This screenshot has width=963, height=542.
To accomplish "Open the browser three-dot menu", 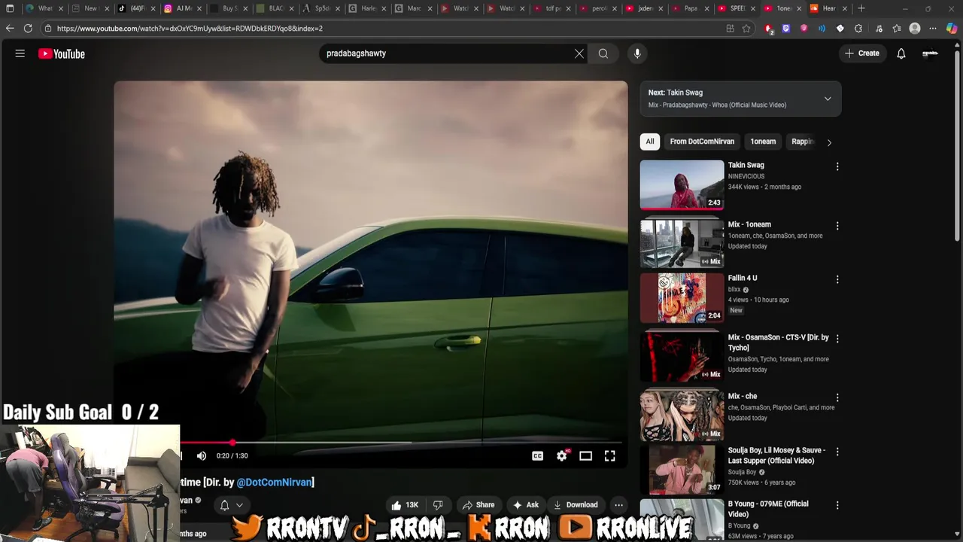I will coord(933,29).
